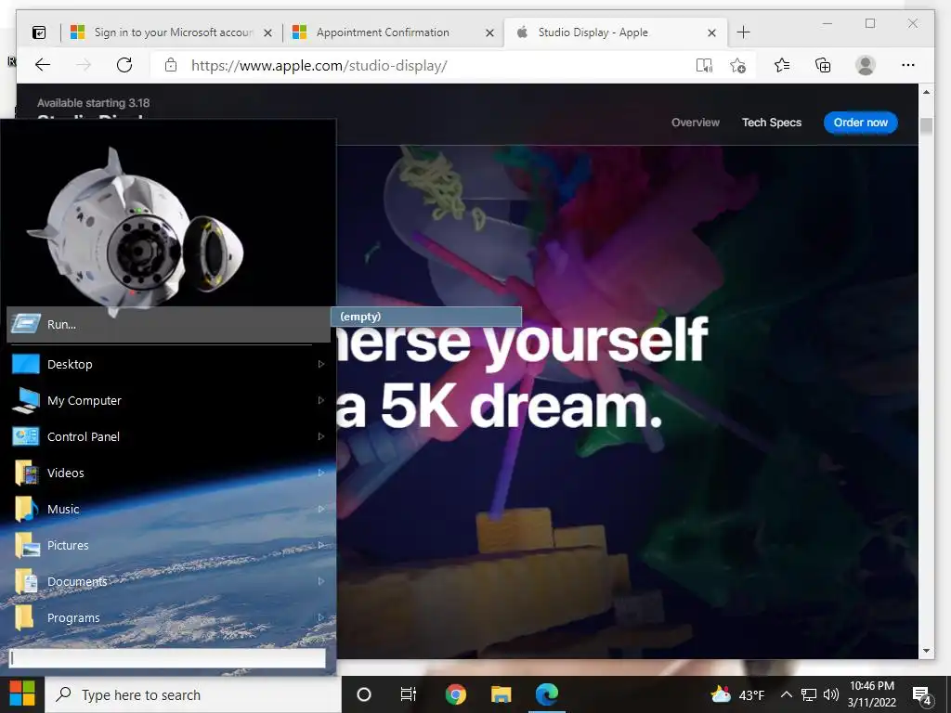The image size is (951, 713).
Task: Click the Windows Start button
Action: 22,694
